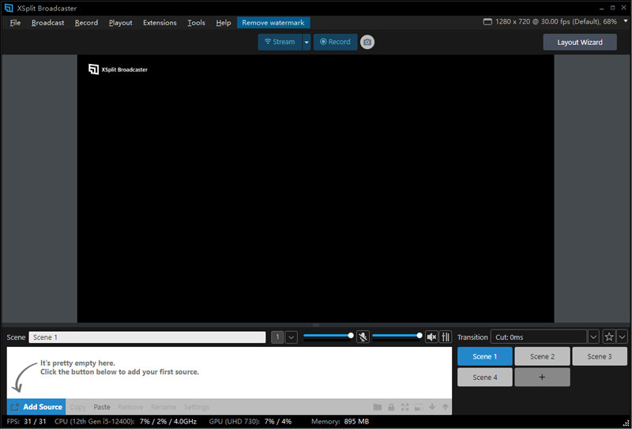This screenshot has height=429, width=632.
Task: Switch to Scene 3
Action: click(600, 356)
